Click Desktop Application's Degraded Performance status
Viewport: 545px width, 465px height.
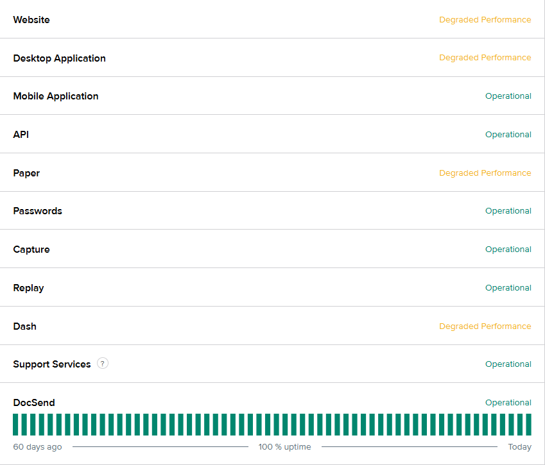tap(485, 58)
